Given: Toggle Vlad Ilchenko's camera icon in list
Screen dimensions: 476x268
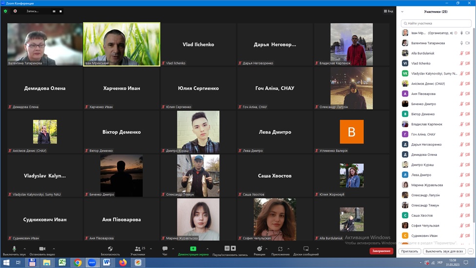Looking at the screenshot, I should click(x=468, y=63).
